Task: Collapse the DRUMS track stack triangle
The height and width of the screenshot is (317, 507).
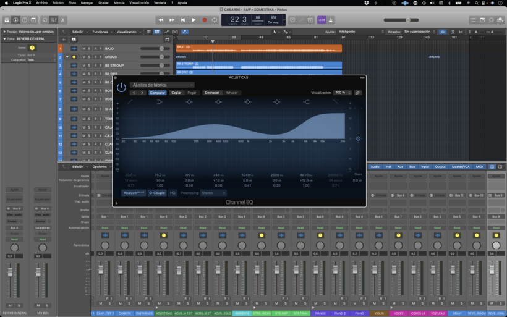Action: 67,57
